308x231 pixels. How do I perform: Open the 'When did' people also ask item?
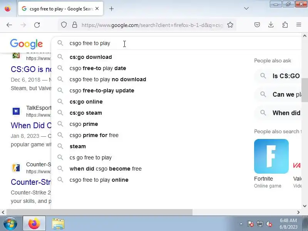[278, 113]
